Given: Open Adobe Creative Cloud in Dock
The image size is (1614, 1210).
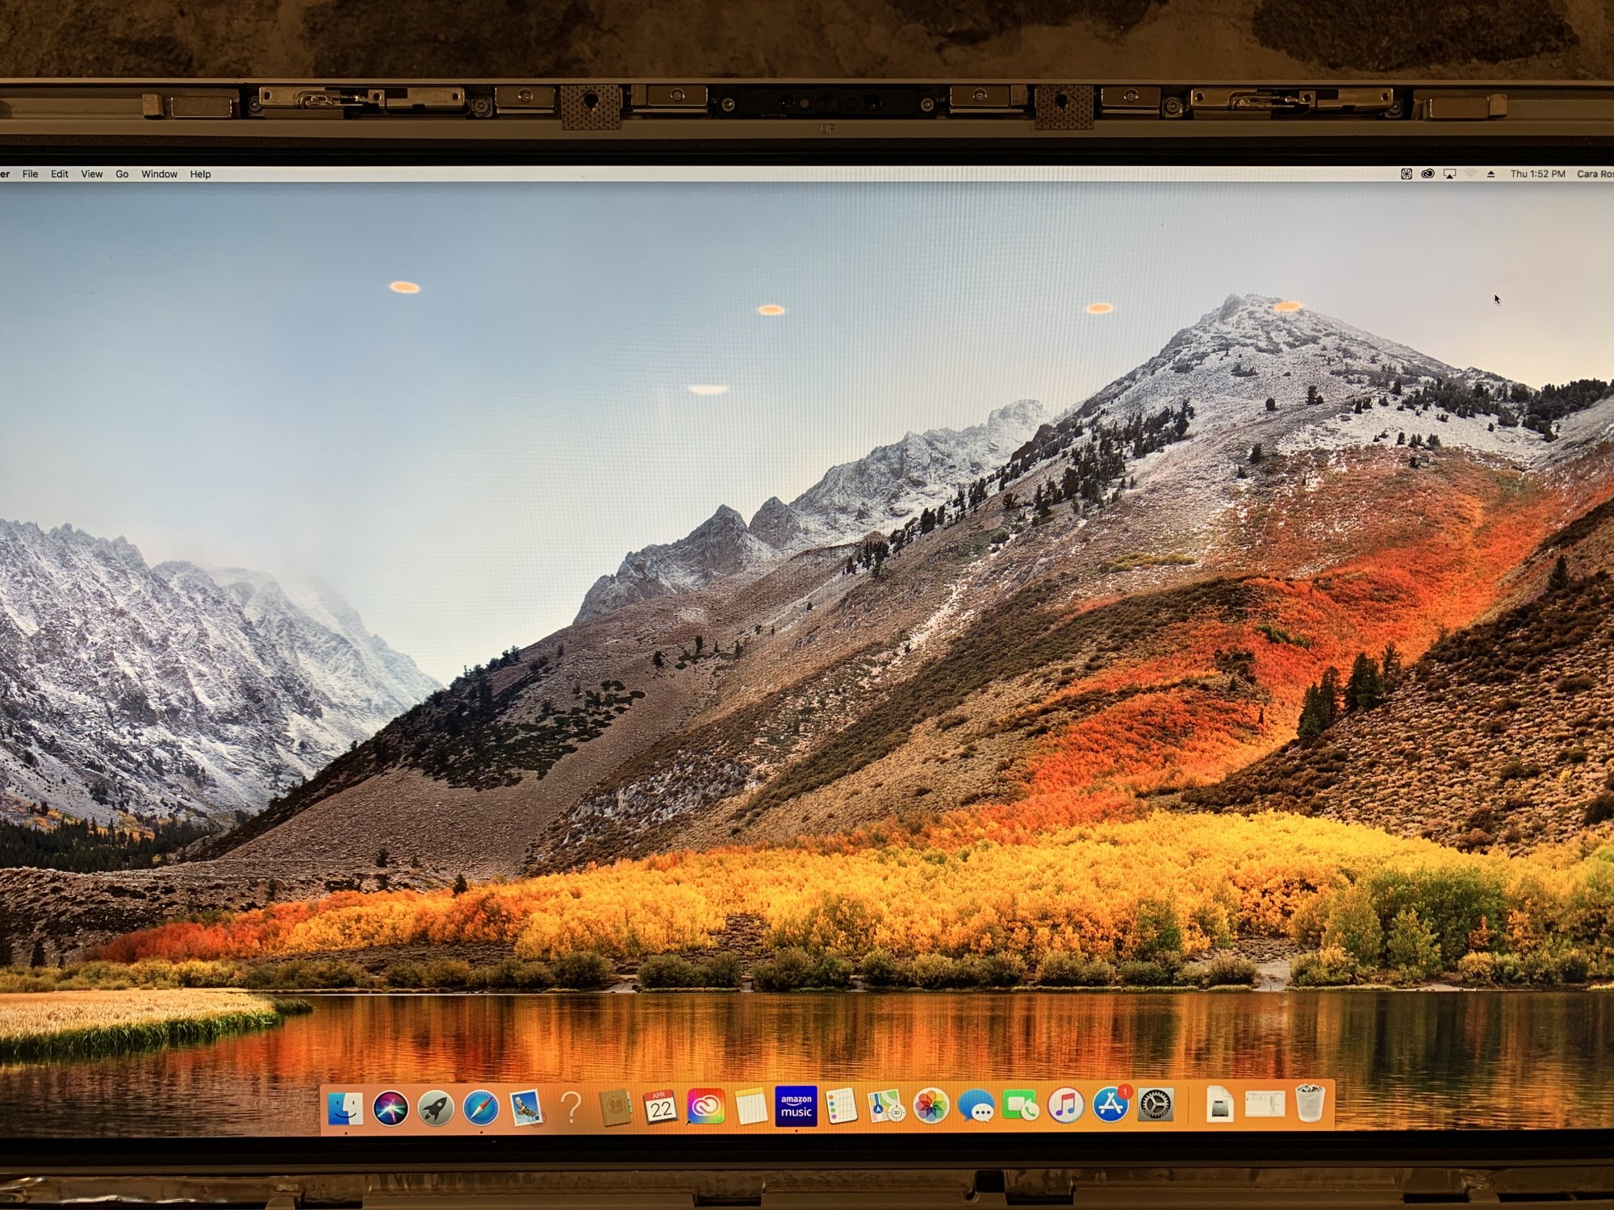Looking at the screenshot, I should (705, 1107).
